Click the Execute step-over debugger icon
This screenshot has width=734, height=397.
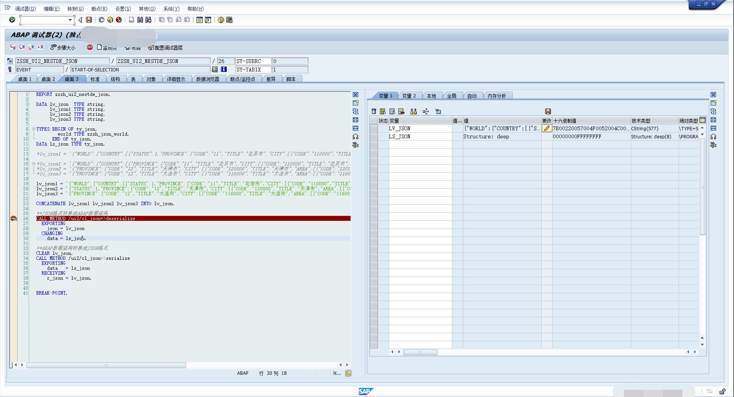point(22,47)
